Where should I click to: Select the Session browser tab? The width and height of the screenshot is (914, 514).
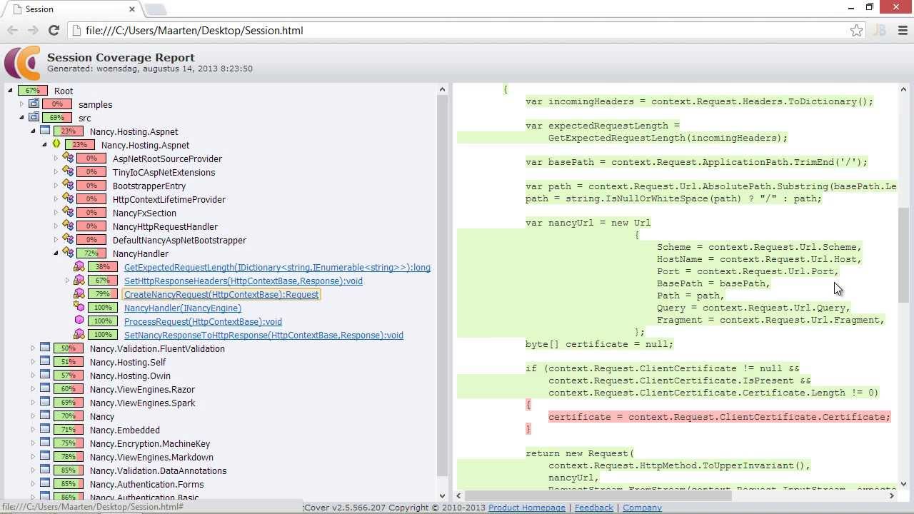tap(71, 9)
